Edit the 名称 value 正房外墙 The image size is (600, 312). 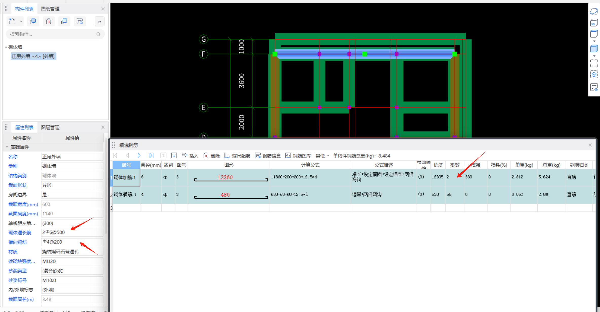coord(72,157)
